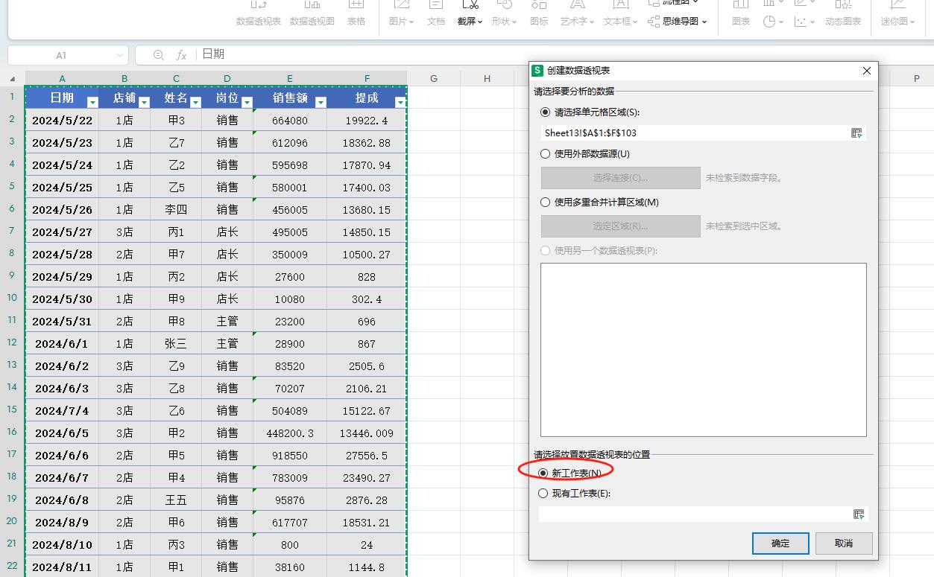Open the 思维导图 mind map tool
This screenshot has width=934, height=577.
[x=678, y=22]
